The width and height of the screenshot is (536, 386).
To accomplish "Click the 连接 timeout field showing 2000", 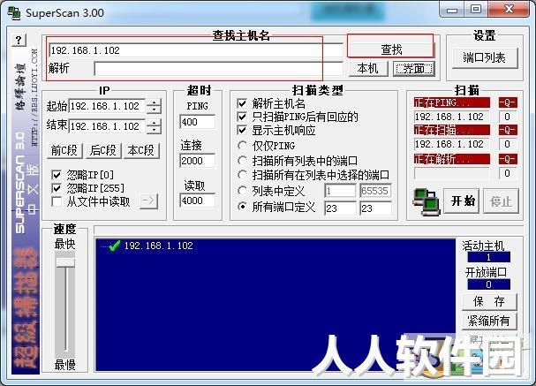I will [x=198, y=161].
